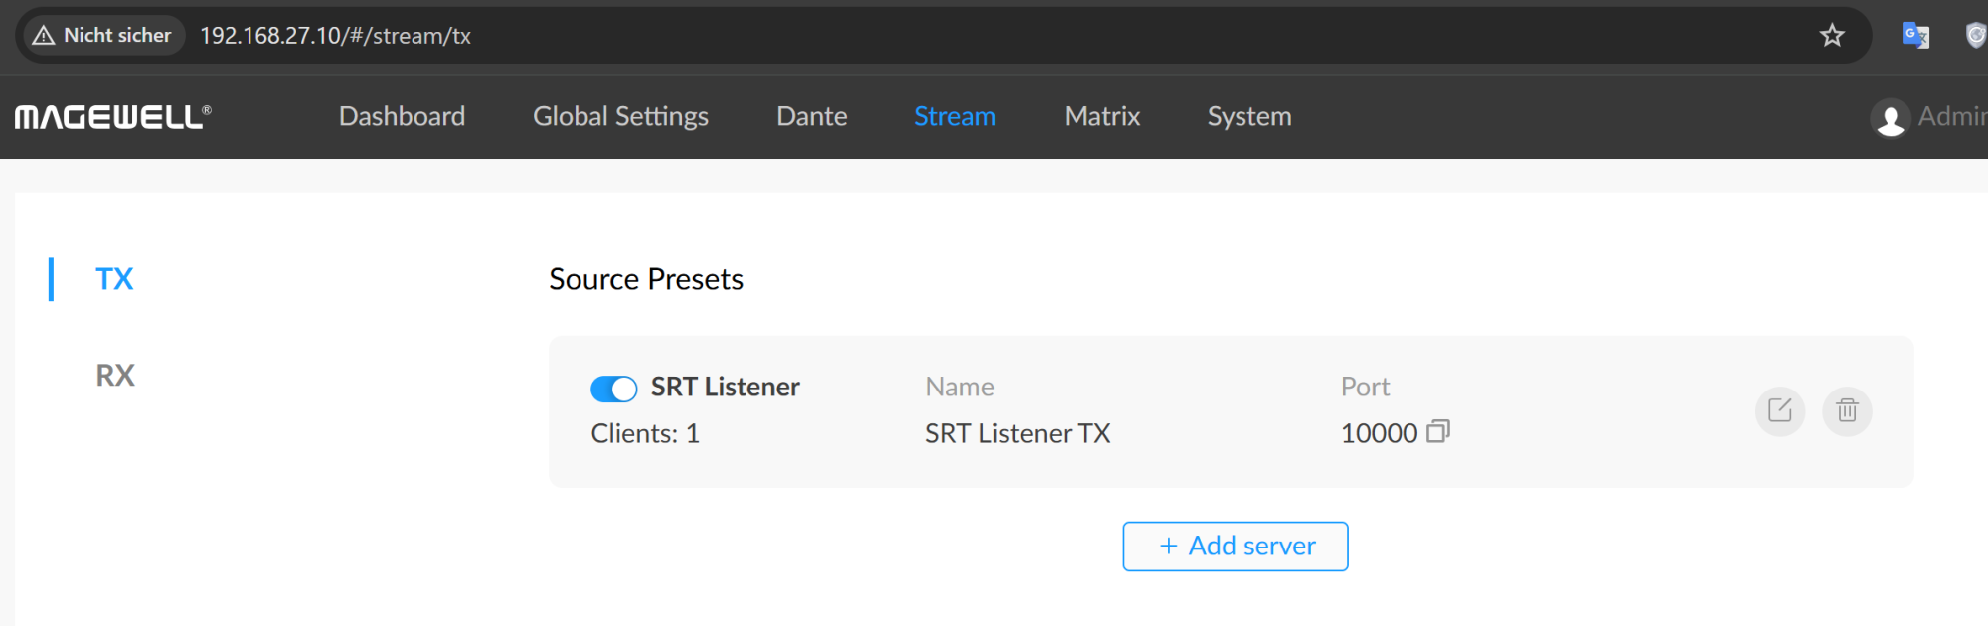Bookmark this page with the star icon

point(1832,36)
